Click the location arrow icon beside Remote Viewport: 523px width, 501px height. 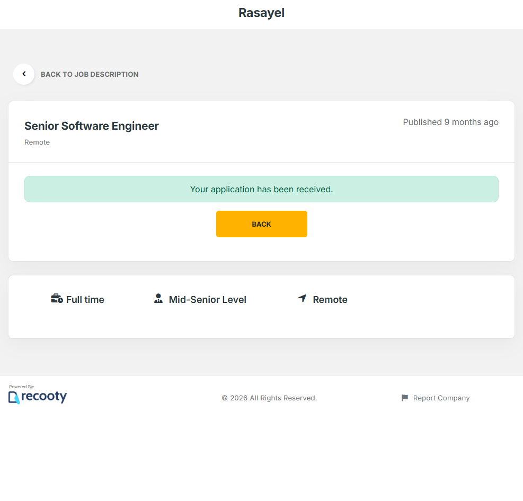click(302, 299)
